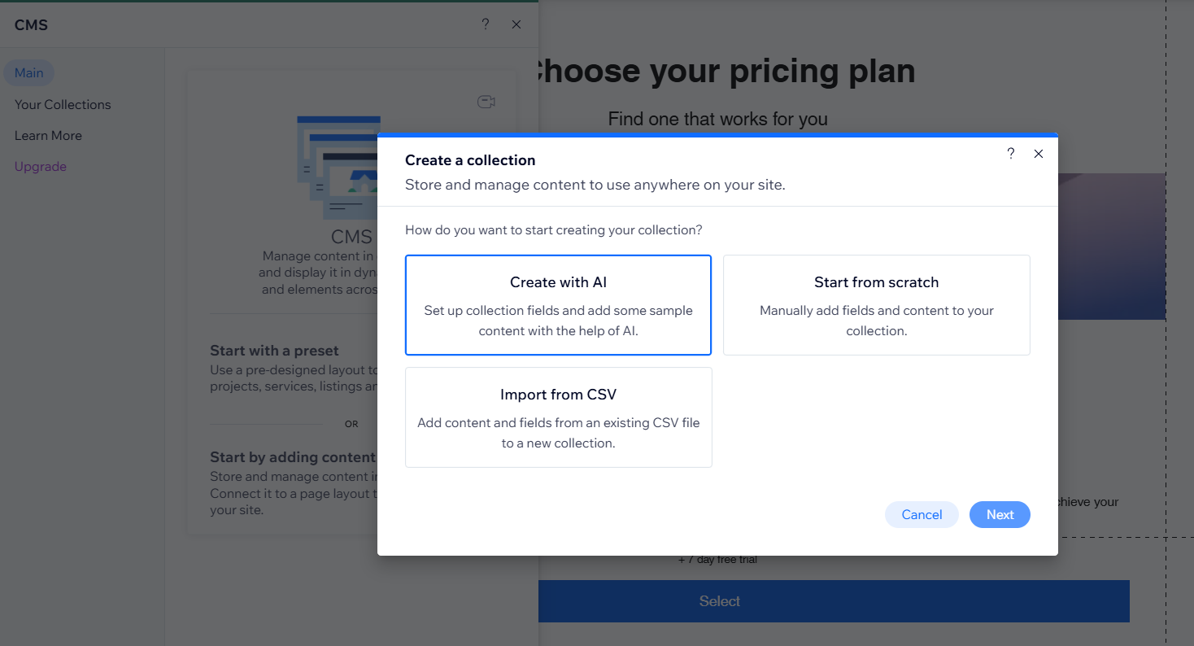Pick the Import from CSV option
Screen dimensions: 1194x646
coord(558,417)
